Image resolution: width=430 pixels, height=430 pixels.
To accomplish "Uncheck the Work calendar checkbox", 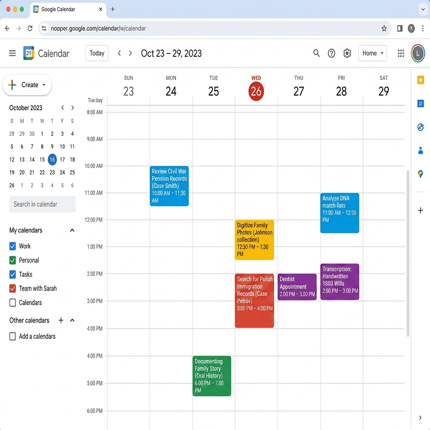I will pos(13,246).
